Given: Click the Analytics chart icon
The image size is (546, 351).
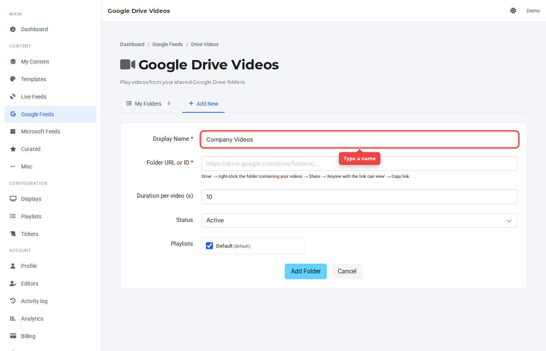Looking at the screenshot, I should [x=13, y=319].
